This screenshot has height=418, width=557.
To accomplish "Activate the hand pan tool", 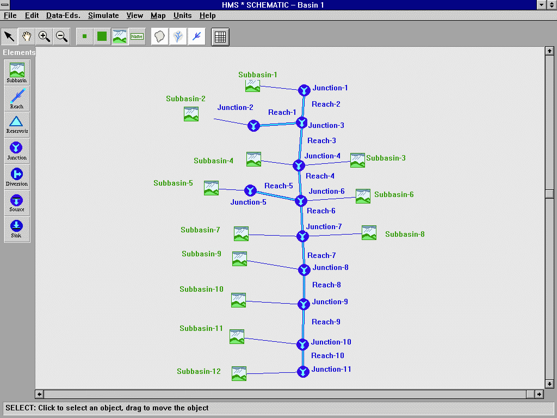I will click(27, 36).
